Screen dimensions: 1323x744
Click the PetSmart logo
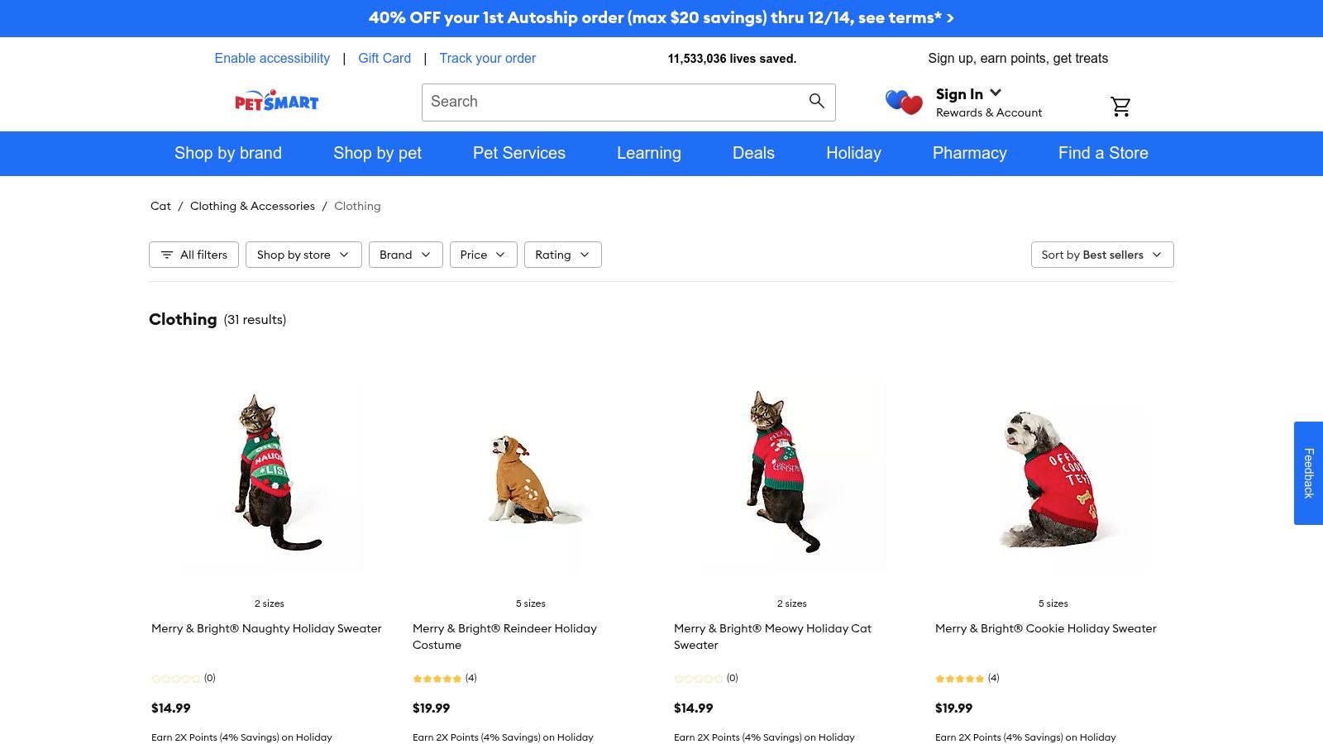pyautogui.click(x=276, y=101)
